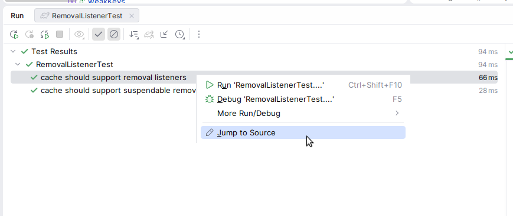Screen dimensions: 513x216
Task: Click green check beside suspendable removal test
Action: click(x=34, y=91)
